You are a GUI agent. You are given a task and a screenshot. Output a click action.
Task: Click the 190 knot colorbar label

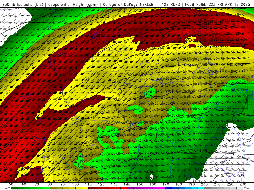click(192, 184)
